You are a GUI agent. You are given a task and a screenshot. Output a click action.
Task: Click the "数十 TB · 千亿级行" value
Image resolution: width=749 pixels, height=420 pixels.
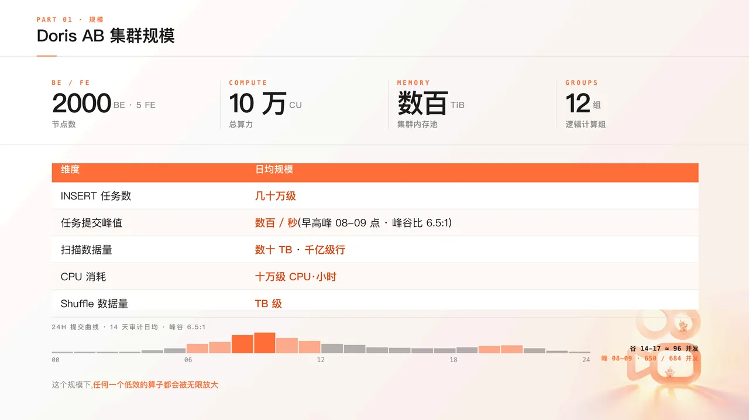point(300,250)
